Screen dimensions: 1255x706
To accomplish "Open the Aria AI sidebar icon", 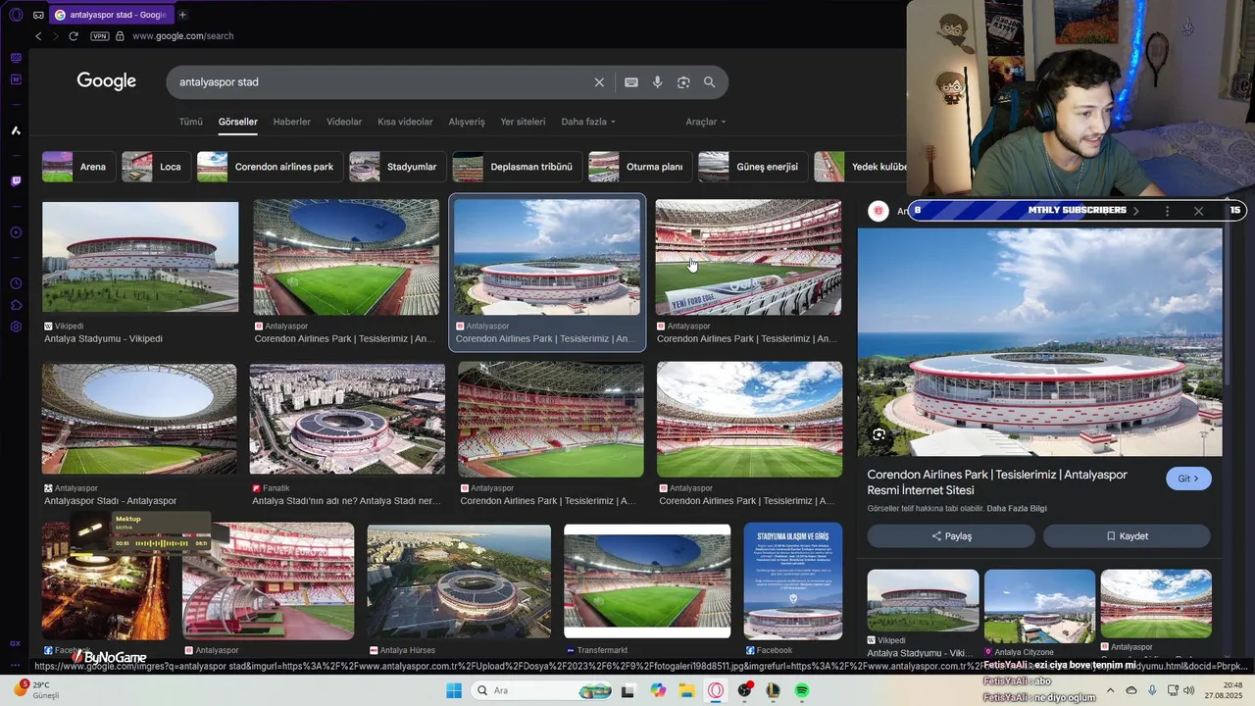I will 16,130.
